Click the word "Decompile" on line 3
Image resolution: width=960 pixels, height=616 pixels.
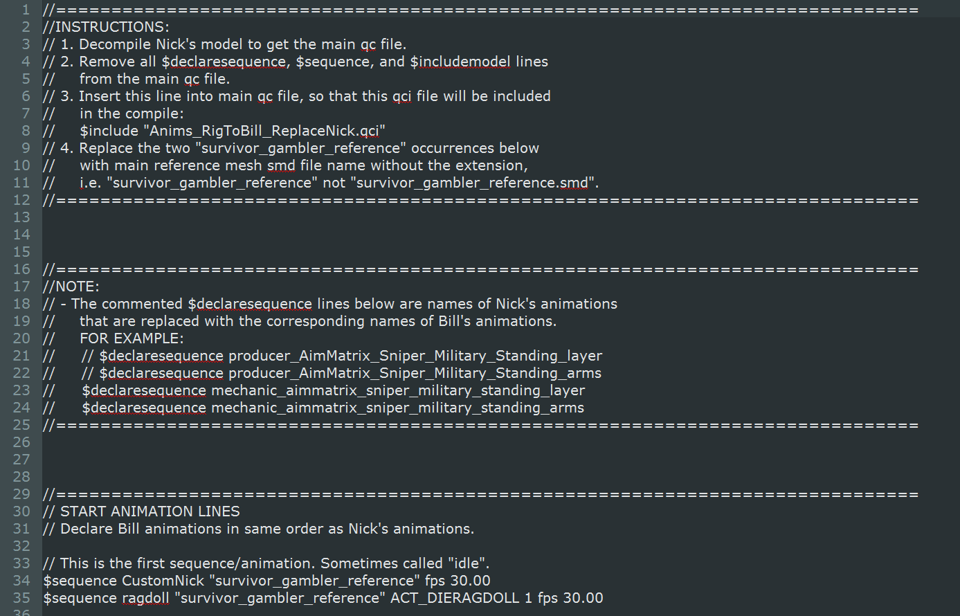[114, 44]
